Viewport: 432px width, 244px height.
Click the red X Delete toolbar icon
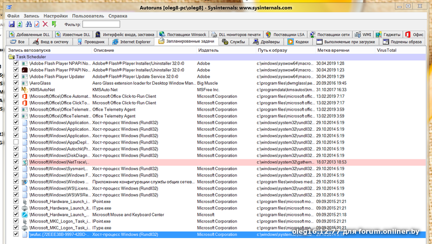click(45, 24)
